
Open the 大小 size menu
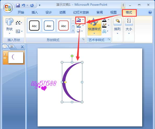(x=129, y=26)
